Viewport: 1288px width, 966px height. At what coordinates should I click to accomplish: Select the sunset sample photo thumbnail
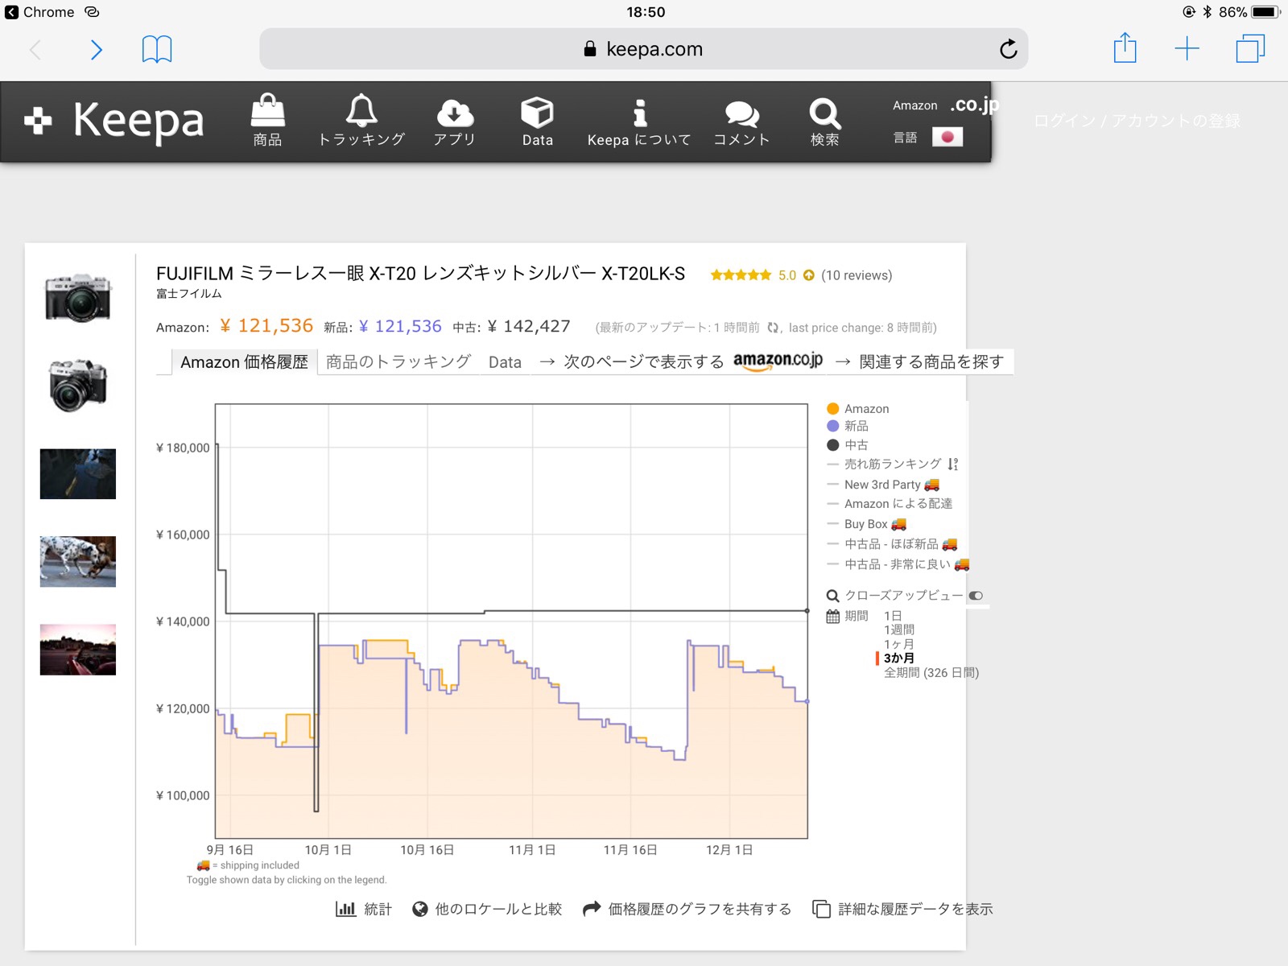78,650
